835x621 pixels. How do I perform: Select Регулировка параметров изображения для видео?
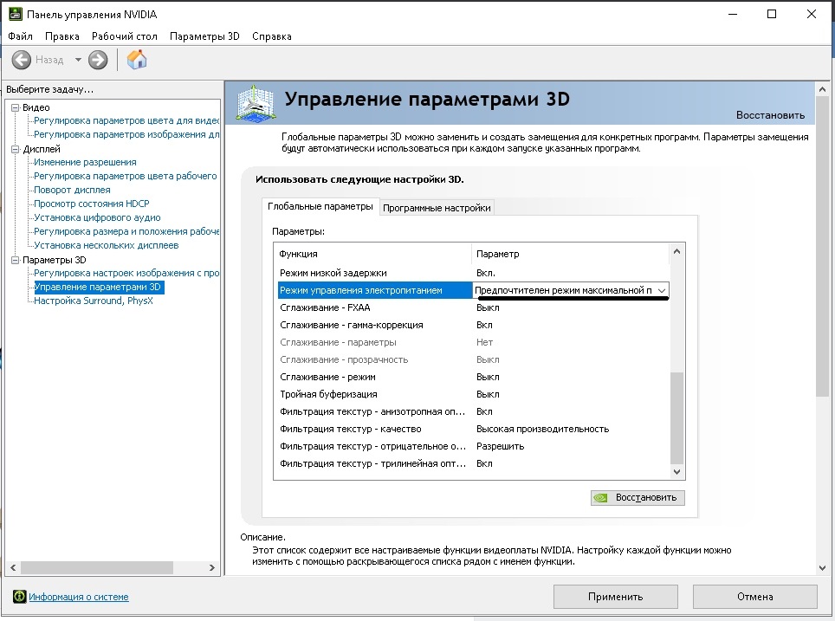coord(126,134)
